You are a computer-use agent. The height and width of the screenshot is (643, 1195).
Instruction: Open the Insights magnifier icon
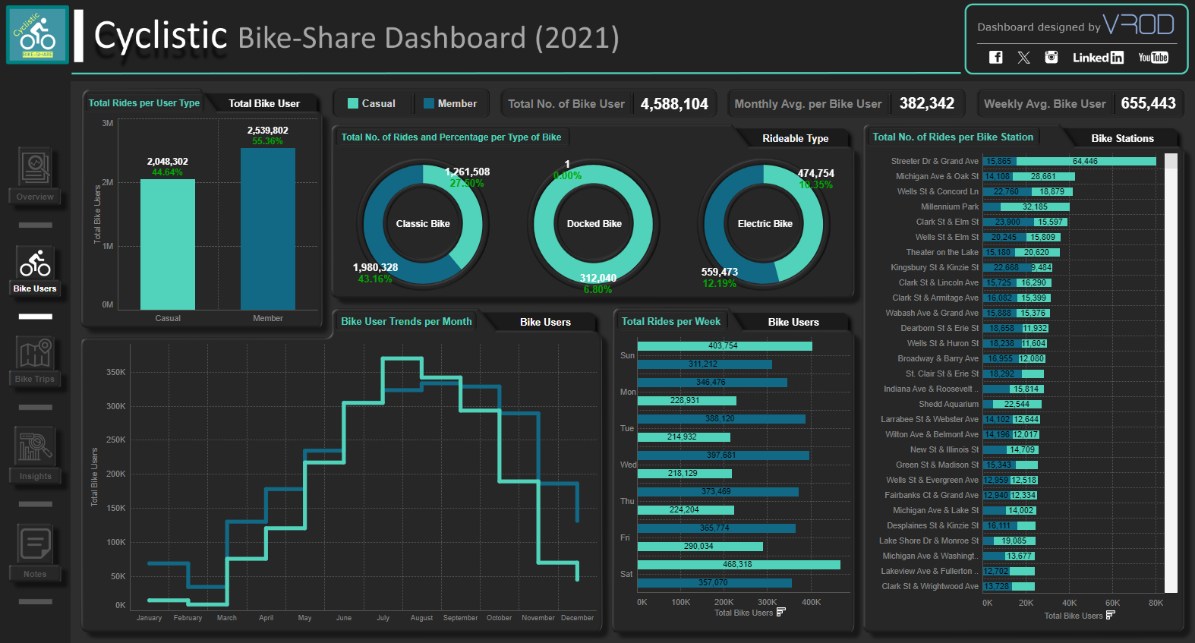click(35, 446)
